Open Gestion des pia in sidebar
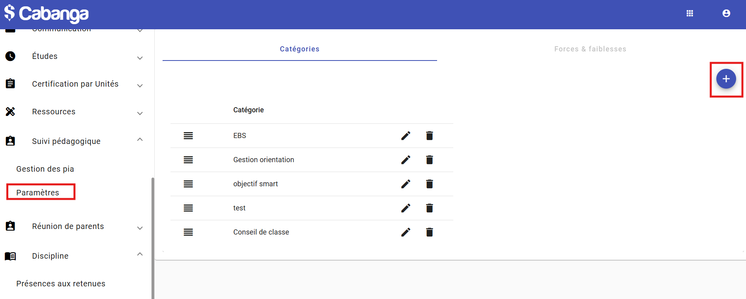This screenshot has height=299, width=746. tap(45, 169)
